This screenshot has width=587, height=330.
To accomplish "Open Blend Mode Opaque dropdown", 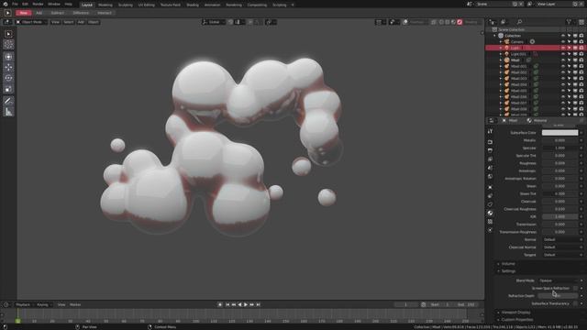I will 558,280.
